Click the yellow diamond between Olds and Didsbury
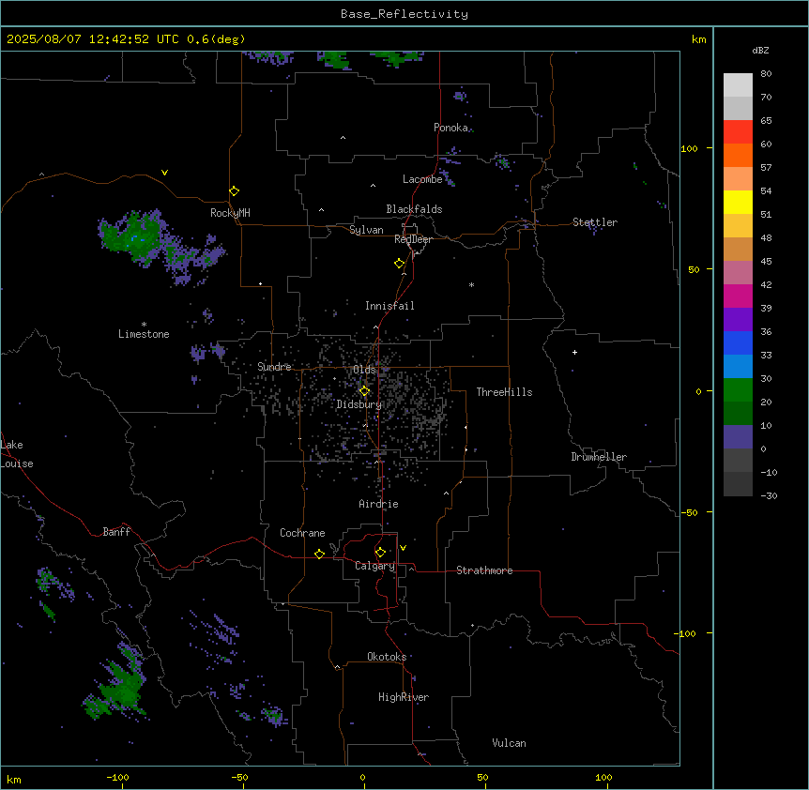The width and height of the screenshot is (809, 790). coord(364,391)
